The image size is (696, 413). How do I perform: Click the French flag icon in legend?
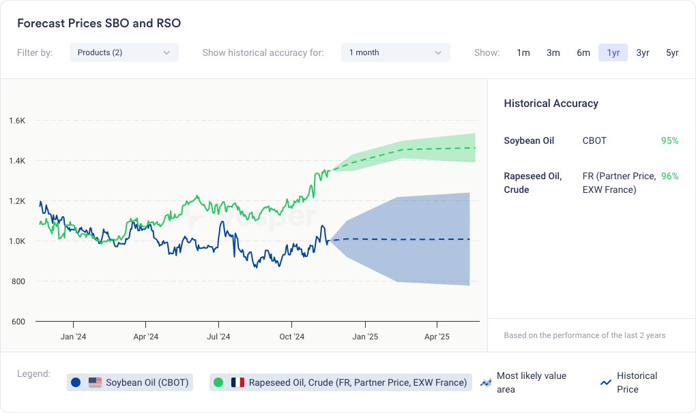click(237, 383)
